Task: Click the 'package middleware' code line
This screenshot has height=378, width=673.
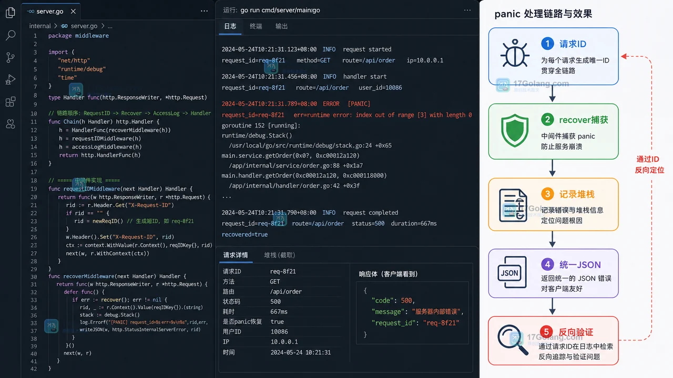Action: (78, 36)
